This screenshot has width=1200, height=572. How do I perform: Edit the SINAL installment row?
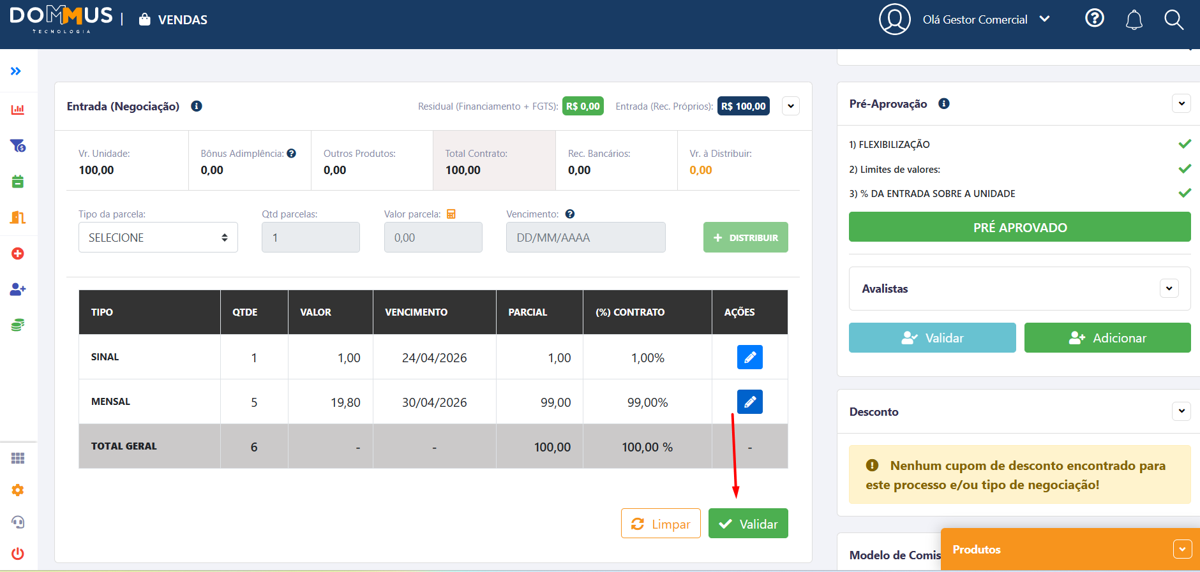coord(749,357)
